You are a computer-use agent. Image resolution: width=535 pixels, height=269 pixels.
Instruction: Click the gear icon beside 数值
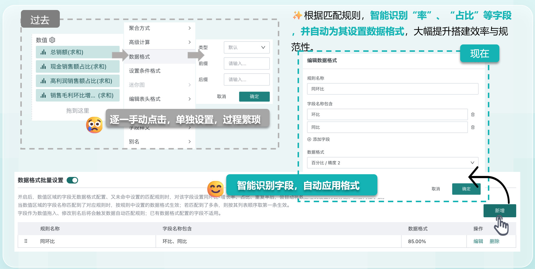point(52,40)
